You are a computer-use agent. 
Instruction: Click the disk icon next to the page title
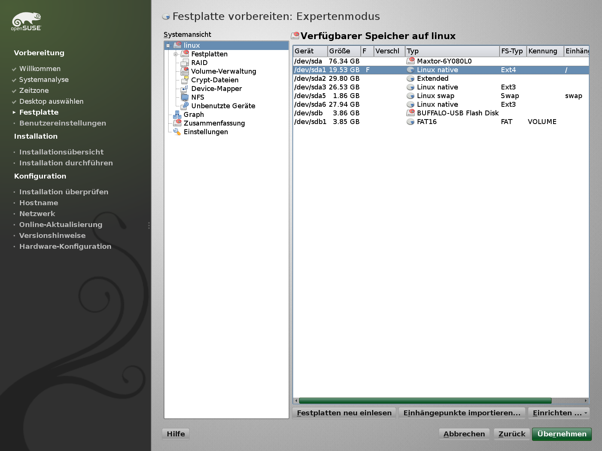[166, 17]
